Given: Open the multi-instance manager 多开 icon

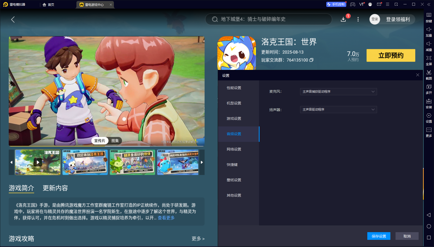Looking at the screenshot, I should point(428,89).
